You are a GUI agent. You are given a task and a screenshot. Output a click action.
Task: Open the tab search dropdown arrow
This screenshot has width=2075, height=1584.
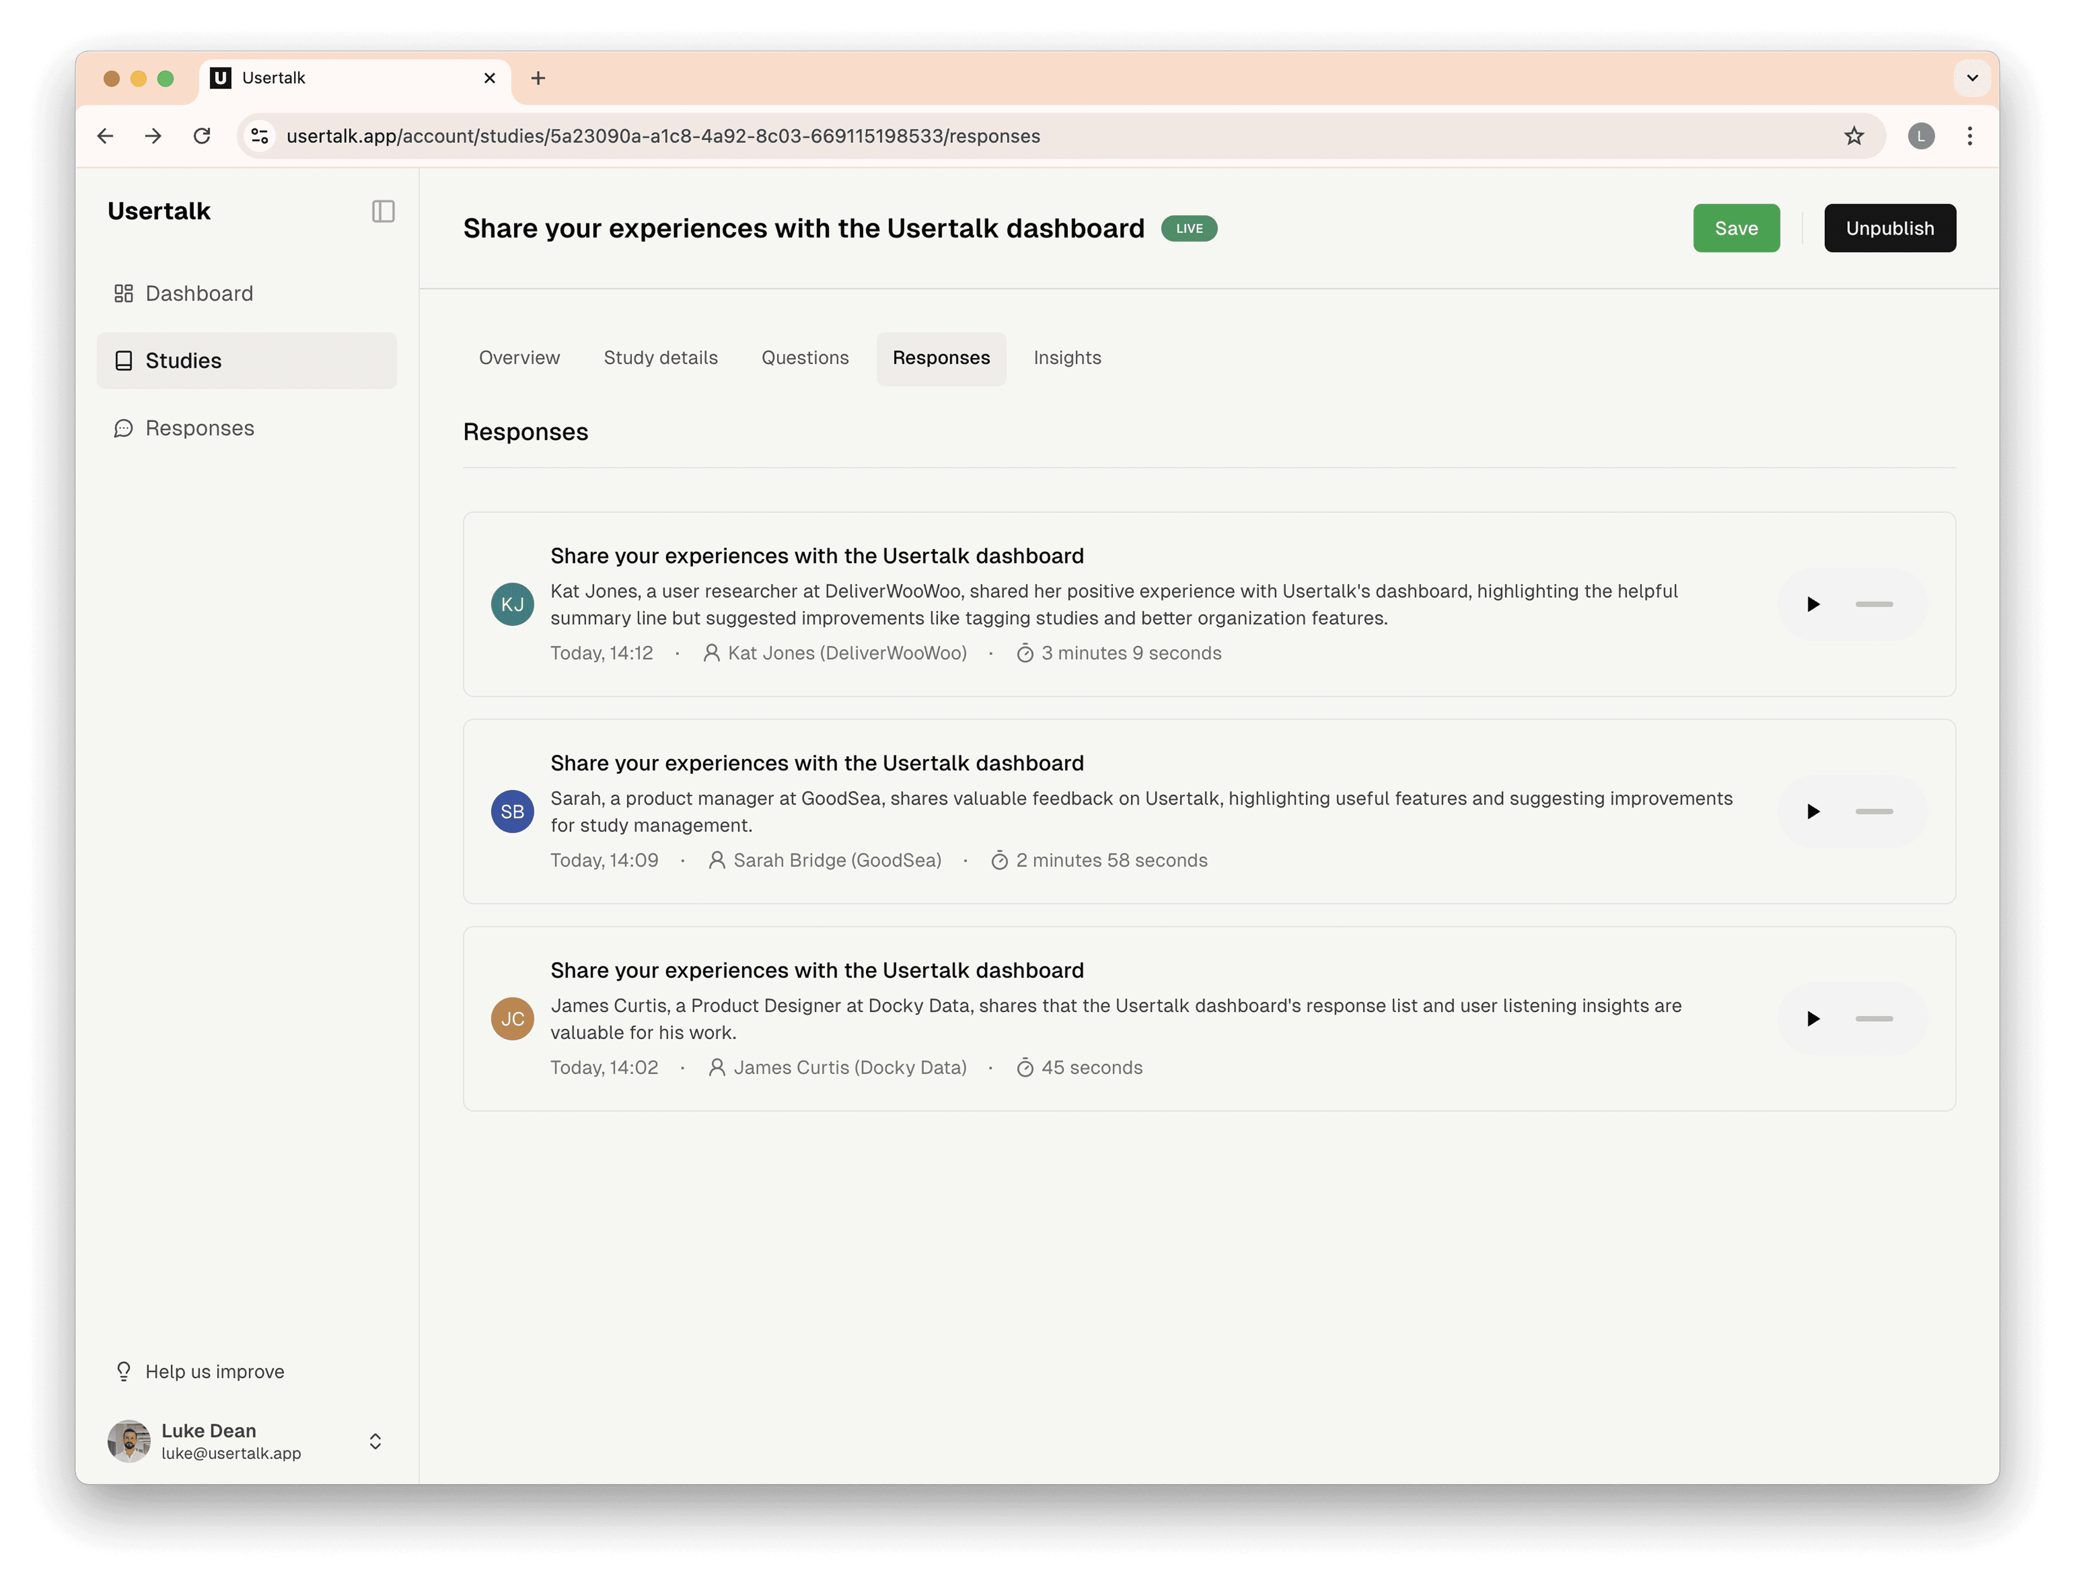coord(1971,78)
